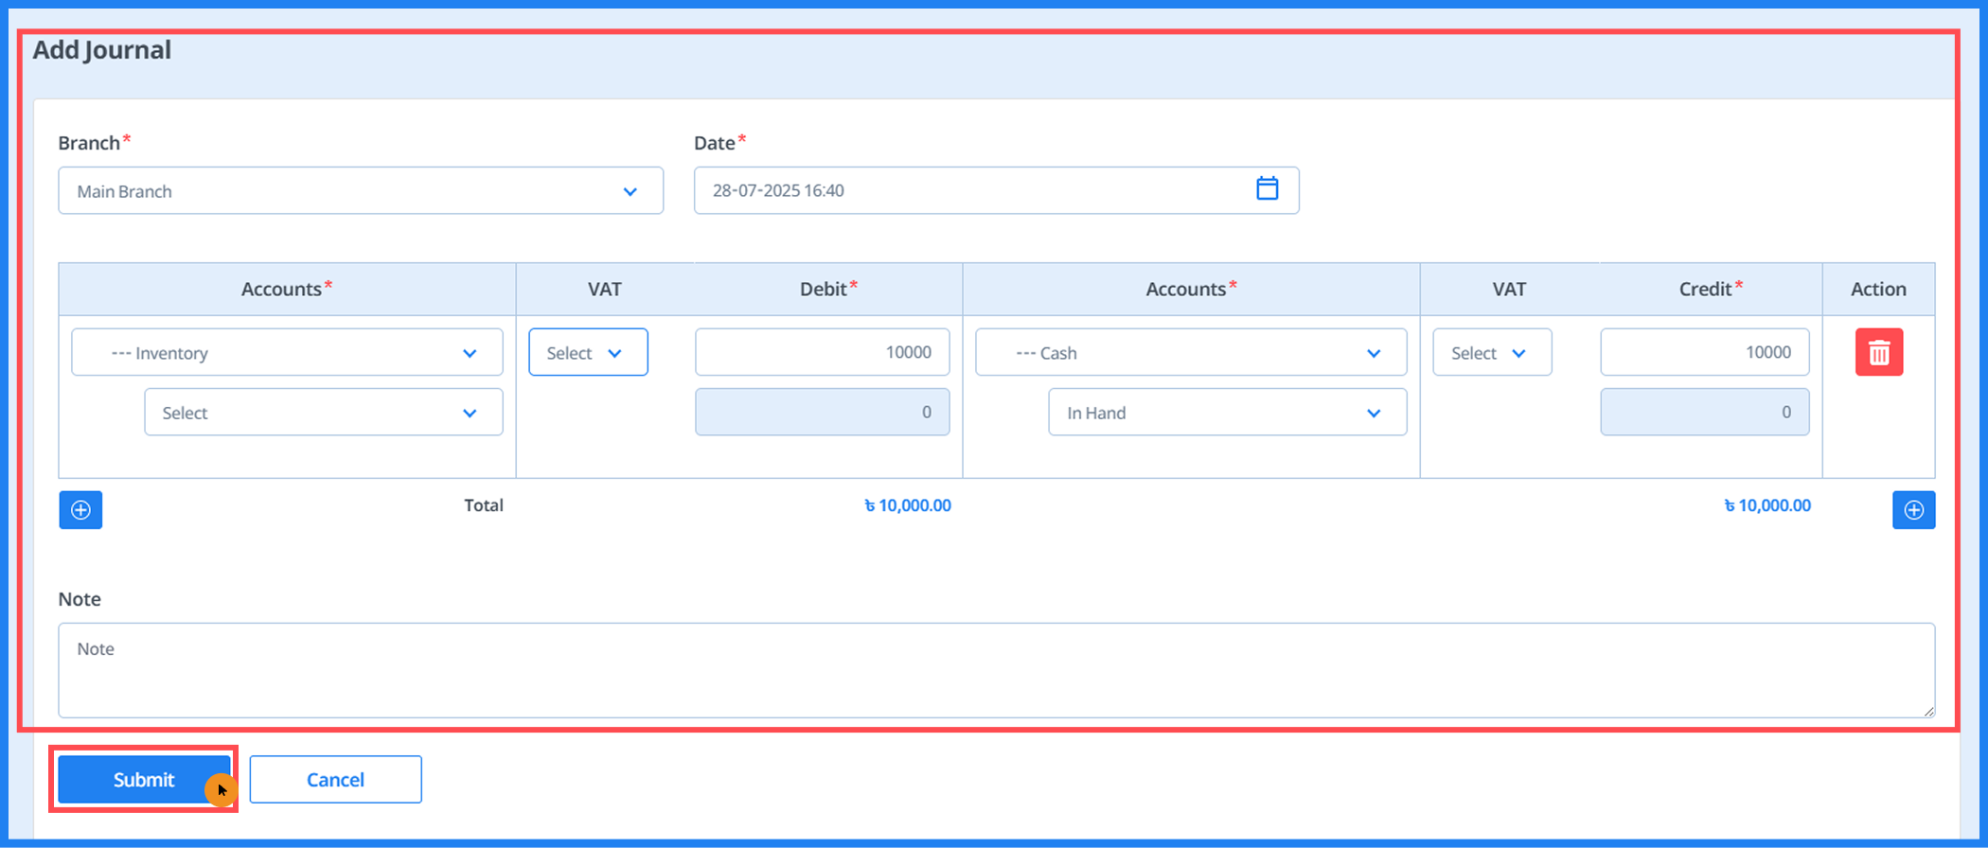Open the debit sub-account Select dropdown
This screenshot has width=1988, height=848.
coord(323,413)
